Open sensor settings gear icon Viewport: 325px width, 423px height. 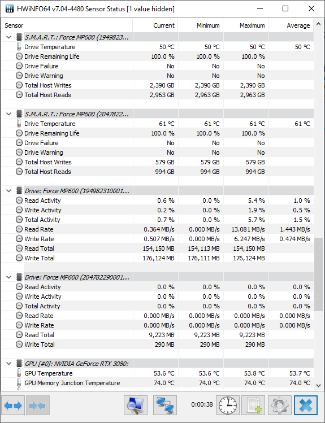280,405
